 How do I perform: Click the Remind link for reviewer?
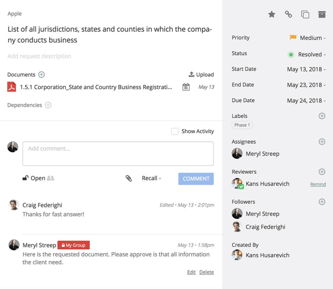(318, 184)
